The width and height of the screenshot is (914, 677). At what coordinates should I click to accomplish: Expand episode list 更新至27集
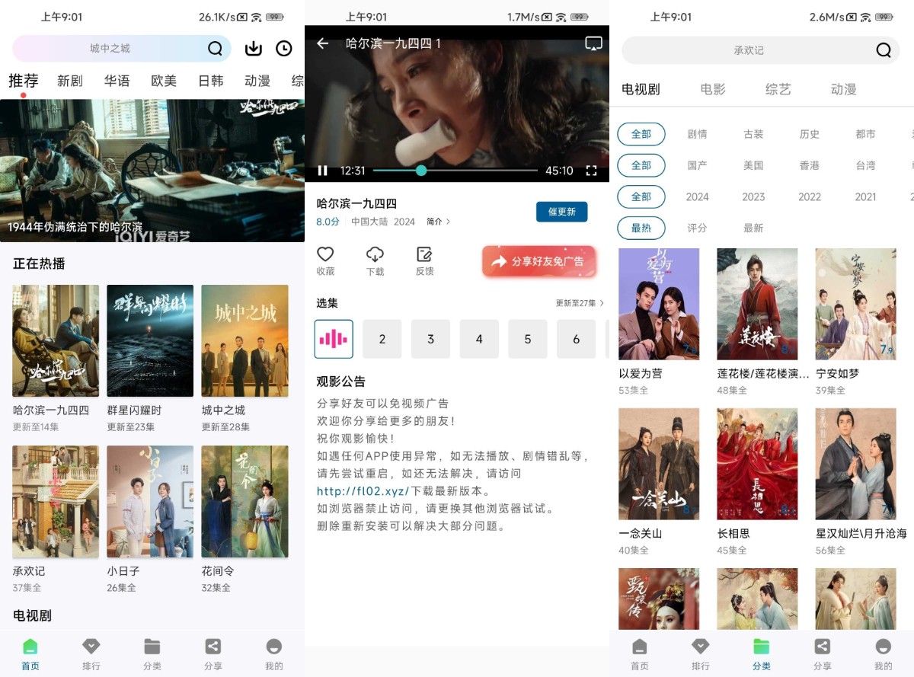click(580, 303)
